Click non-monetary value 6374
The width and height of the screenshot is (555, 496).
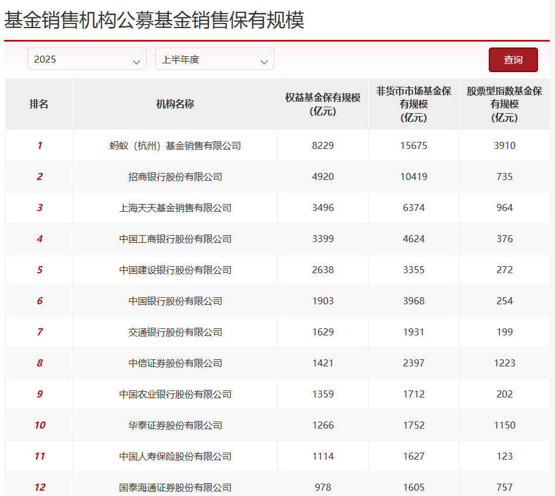click(x=413, y=208)
